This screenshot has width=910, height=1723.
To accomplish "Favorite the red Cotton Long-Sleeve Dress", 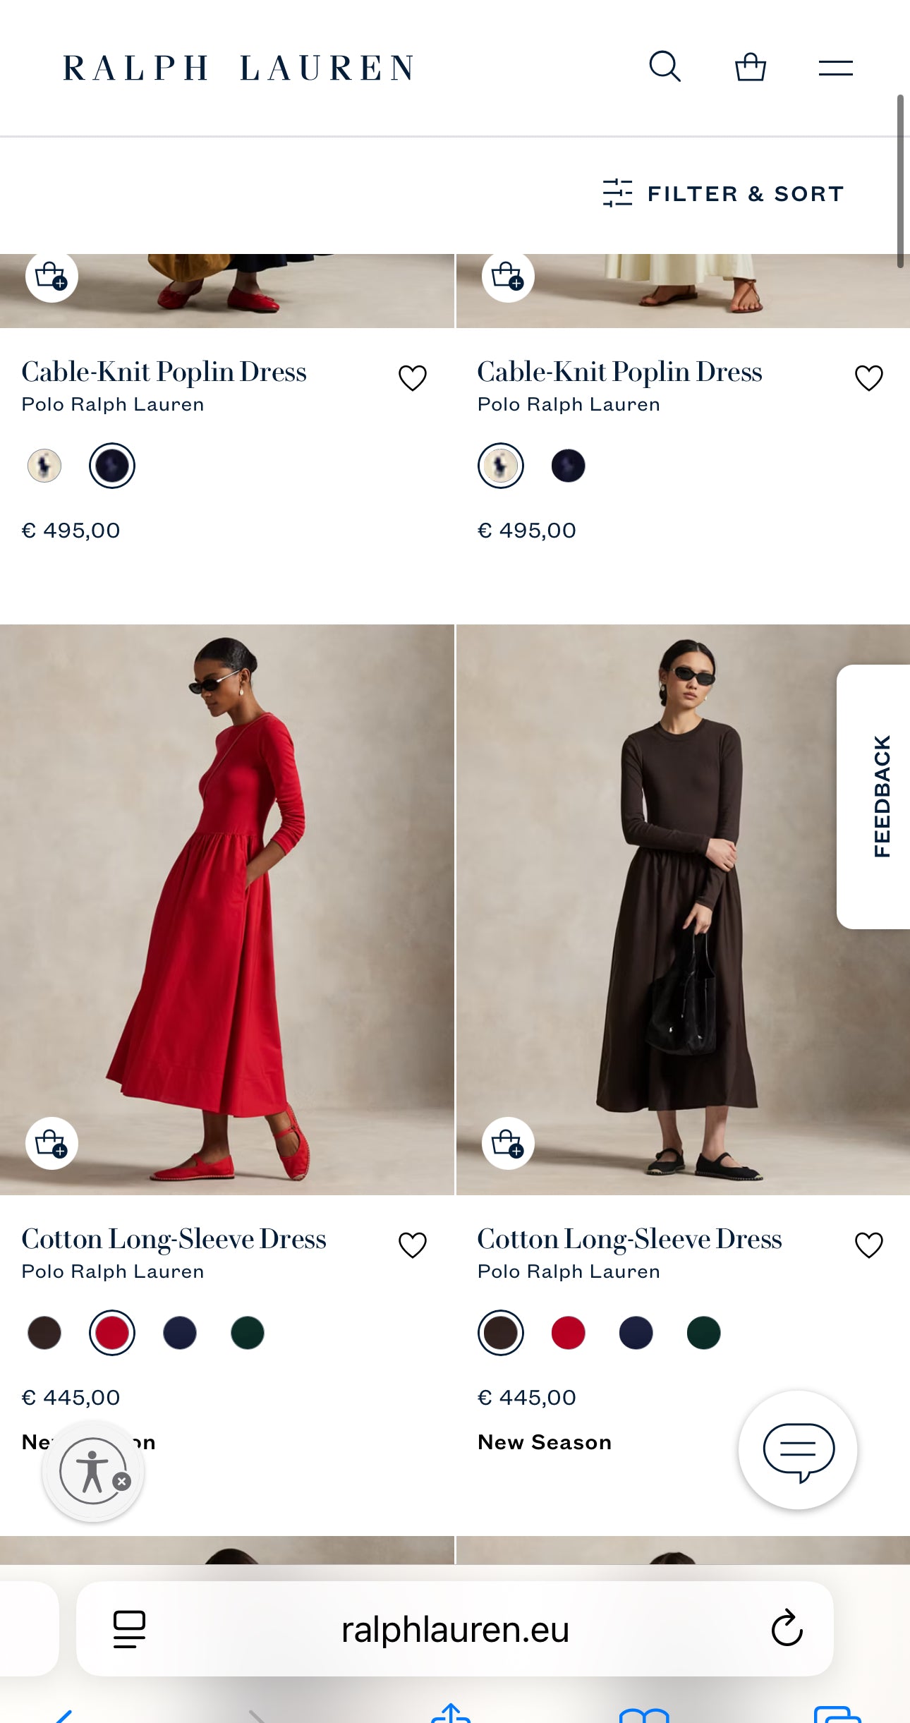I will (413, 1245).
